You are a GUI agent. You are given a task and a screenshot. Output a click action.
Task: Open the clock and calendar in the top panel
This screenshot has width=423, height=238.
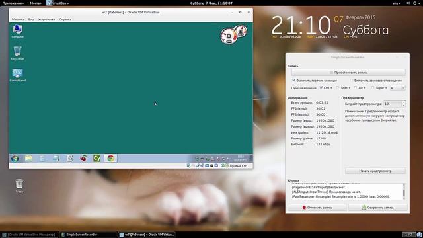211,3
